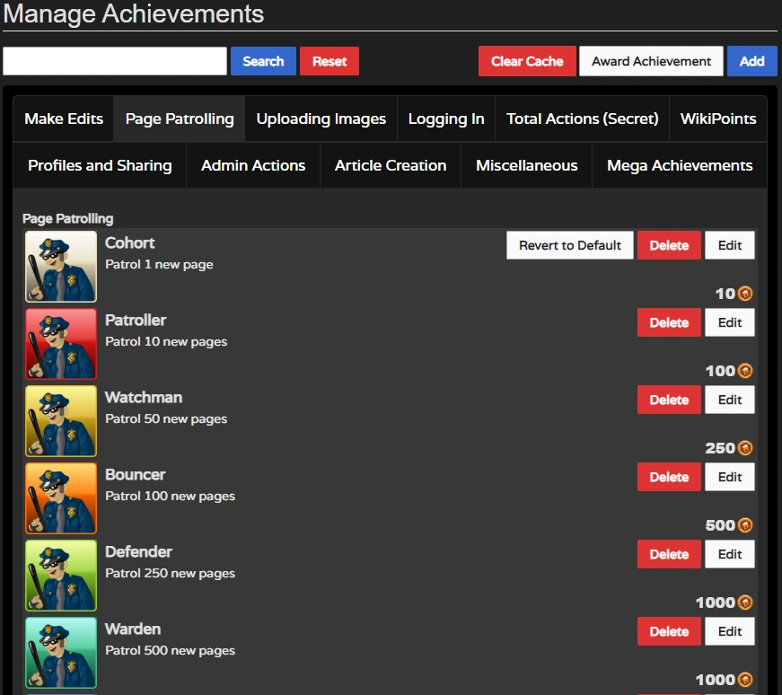Edit the Defender achievement

730,554
